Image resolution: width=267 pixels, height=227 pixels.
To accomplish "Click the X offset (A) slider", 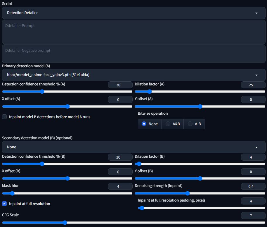I will (67, 106).
